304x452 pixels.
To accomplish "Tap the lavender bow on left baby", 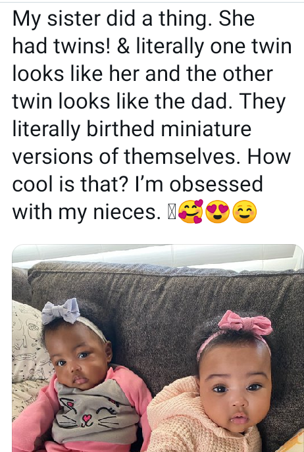I will click(61, 311).
